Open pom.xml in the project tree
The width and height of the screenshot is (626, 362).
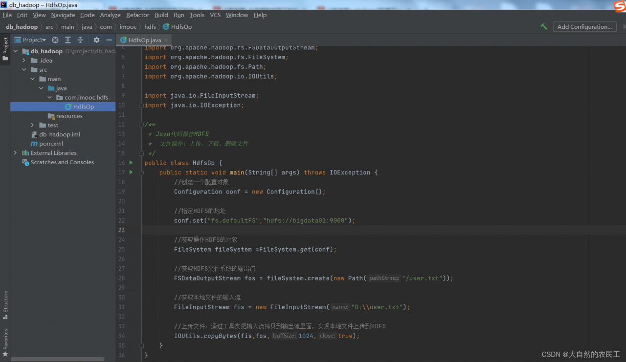pyautogui.click(x=51, y=144)
